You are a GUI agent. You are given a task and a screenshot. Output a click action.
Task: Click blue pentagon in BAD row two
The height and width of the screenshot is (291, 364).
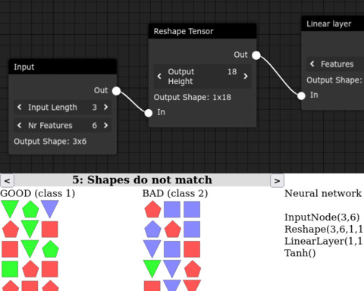click(x=152, y=230)
